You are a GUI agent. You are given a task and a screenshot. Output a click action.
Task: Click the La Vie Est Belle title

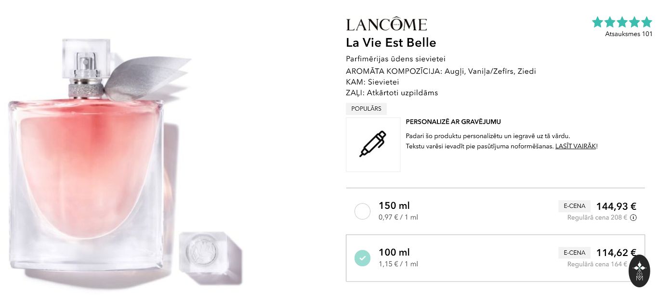[391, 43]
